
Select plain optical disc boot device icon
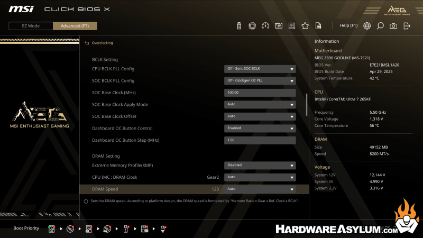[x=70, y=229]
